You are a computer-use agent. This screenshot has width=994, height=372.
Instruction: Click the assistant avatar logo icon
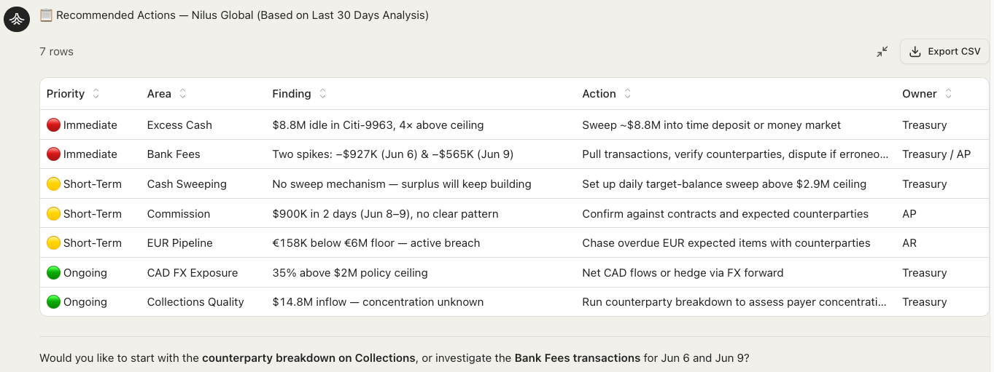coord(16,20)
